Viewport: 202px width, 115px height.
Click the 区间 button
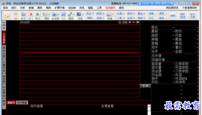pyautogui.click(x=145, y=86)
